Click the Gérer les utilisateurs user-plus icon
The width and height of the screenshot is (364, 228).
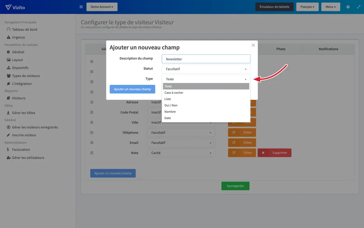pyautogui.click(x=9, y=157)
